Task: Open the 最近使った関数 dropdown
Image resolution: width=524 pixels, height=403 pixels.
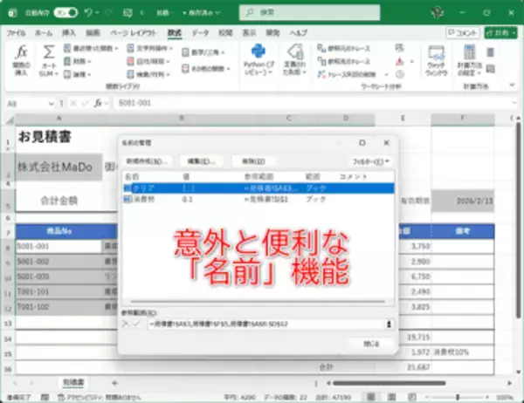Action: click(91, 49)
